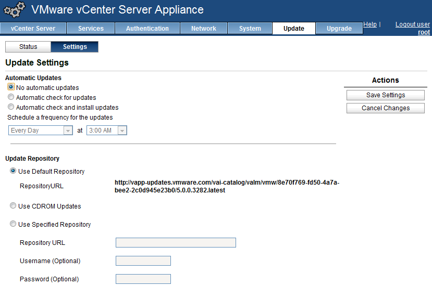Screen dimensions: 432x286
Task: Choose Use Default Repository option
Action: pos(13,171)
